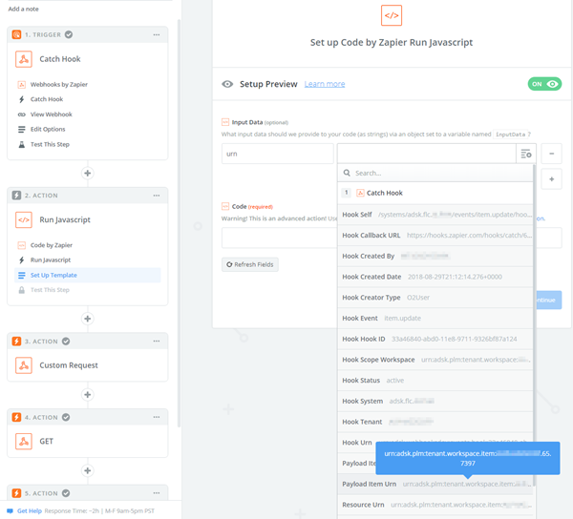Viewport: 573px width, 519px height.
Task: Add a step after the GET action
Action: [87, 470]
